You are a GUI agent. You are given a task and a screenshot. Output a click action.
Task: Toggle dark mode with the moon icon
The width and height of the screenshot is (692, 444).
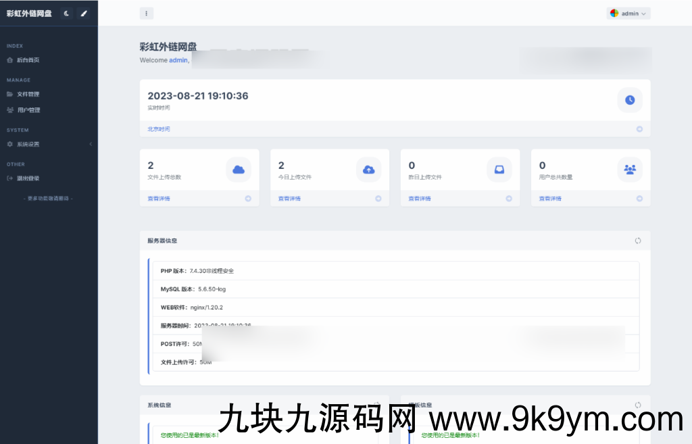click(x=66, y=13)
